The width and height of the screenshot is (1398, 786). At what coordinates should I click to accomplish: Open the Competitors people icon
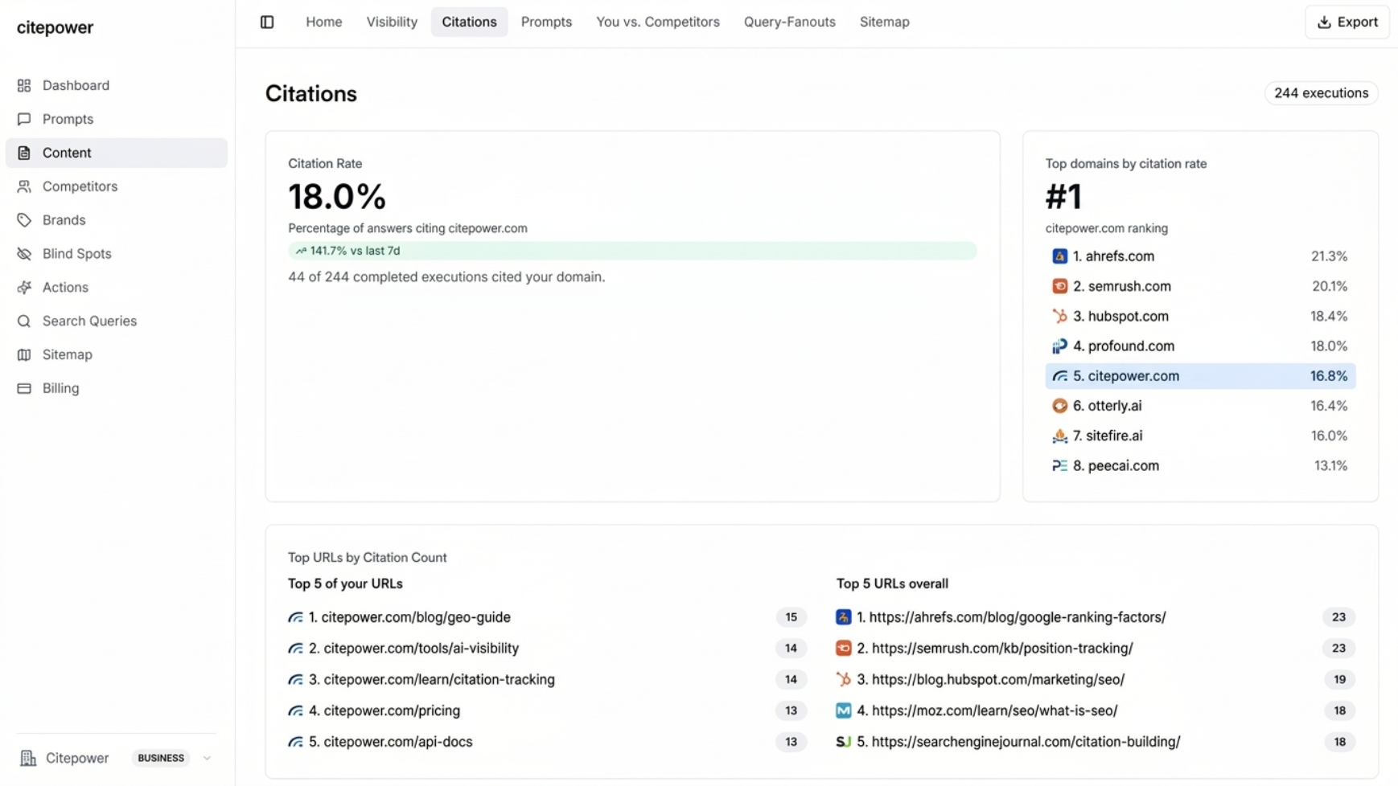[x=24, y=186]
